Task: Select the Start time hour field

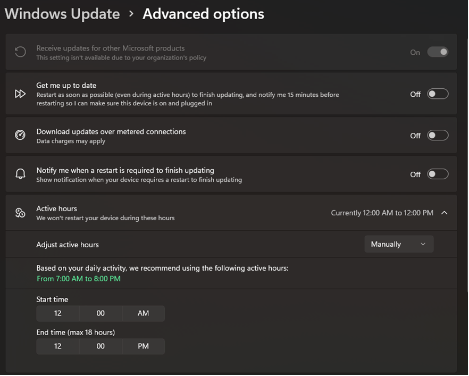Action: point(58,313)
